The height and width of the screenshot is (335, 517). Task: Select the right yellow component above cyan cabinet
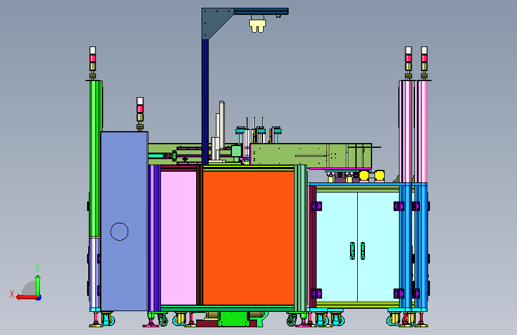click(x=379, y=175)
